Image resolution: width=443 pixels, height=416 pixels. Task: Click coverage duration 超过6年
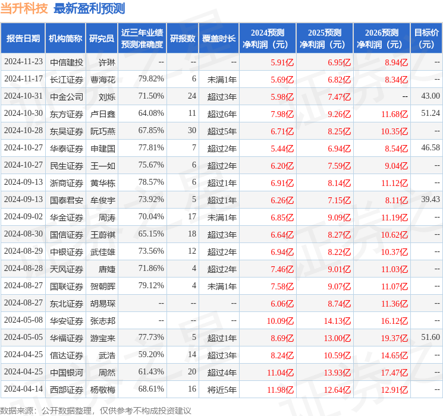[222, 114]
